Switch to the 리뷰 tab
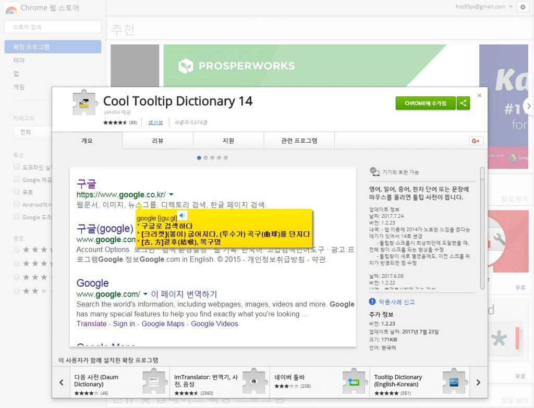The image size is (534, 408). click(157, 140)
